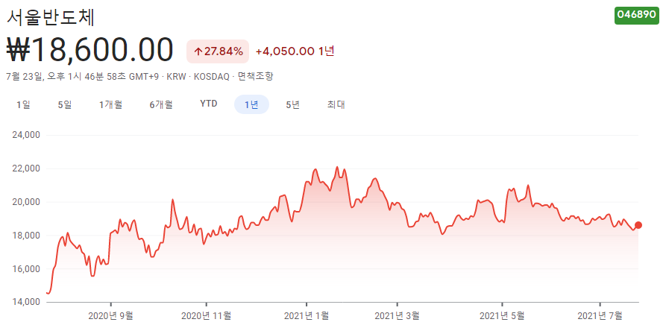This screenshot has width=666, height=331.
Task: Select the 1일 time range tab
Action: (x=23, y=104)
